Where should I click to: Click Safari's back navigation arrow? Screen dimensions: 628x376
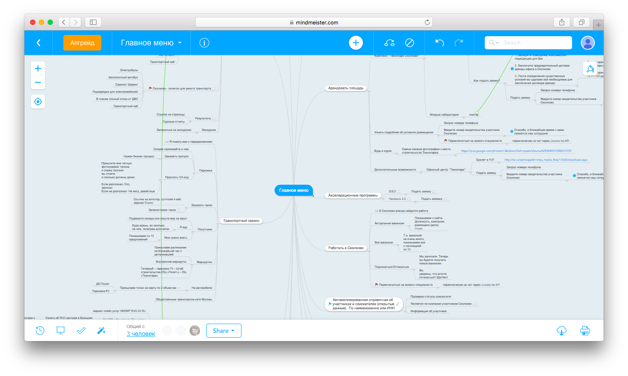point(64,22)
